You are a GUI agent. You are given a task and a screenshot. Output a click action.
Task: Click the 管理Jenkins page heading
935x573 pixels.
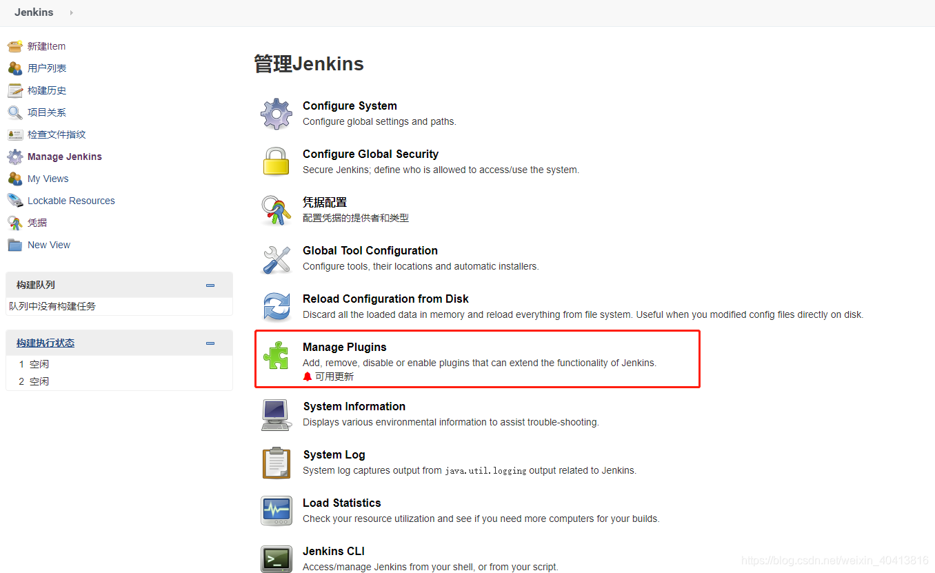pyautogui.click(x=309, y=64)
